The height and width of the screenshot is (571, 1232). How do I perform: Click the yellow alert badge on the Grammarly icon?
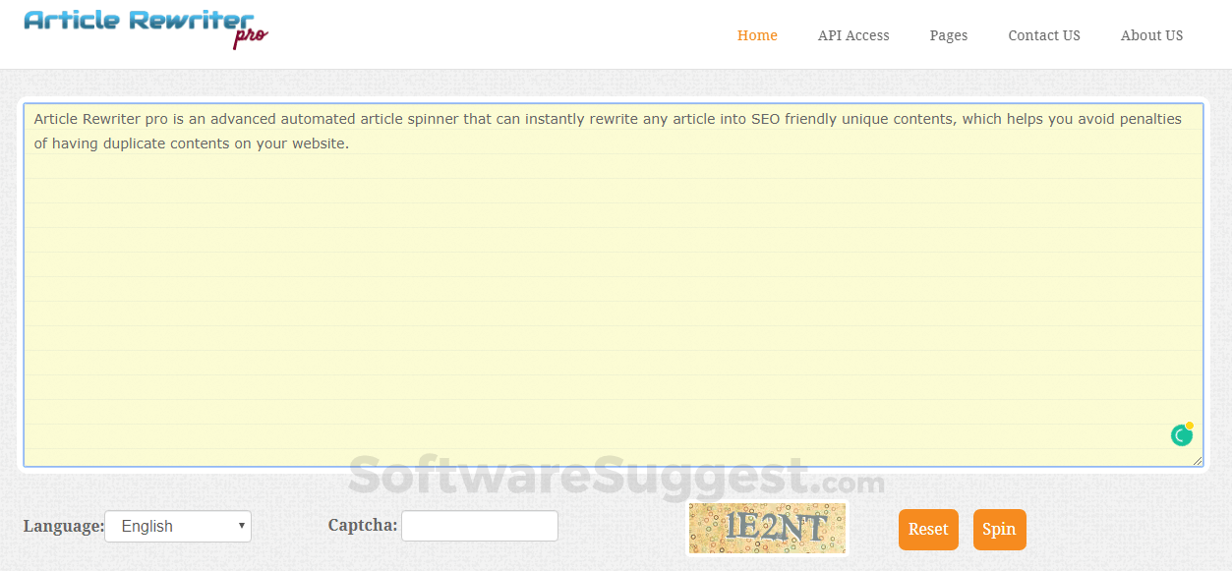tap(1189, 425)
